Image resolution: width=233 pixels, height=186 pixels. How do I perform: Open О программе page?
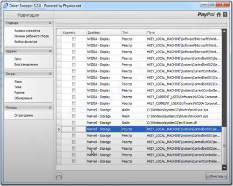click(x=24, y=115)
